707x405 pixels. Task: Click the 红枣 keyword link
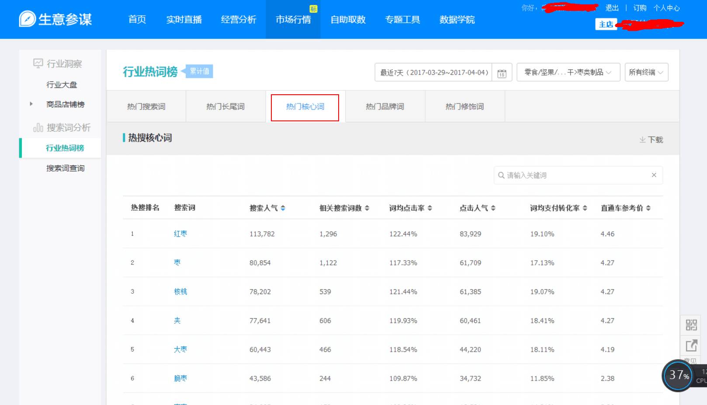click(180, 233)
